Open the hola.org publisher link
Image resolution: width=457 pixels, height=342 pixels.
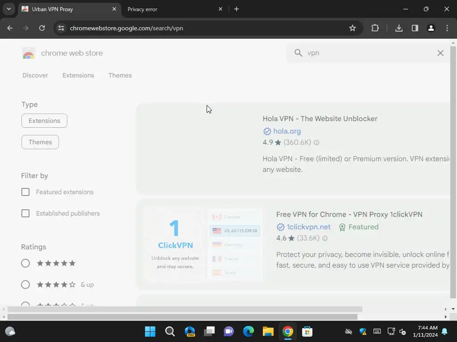(x=287, y=131)
